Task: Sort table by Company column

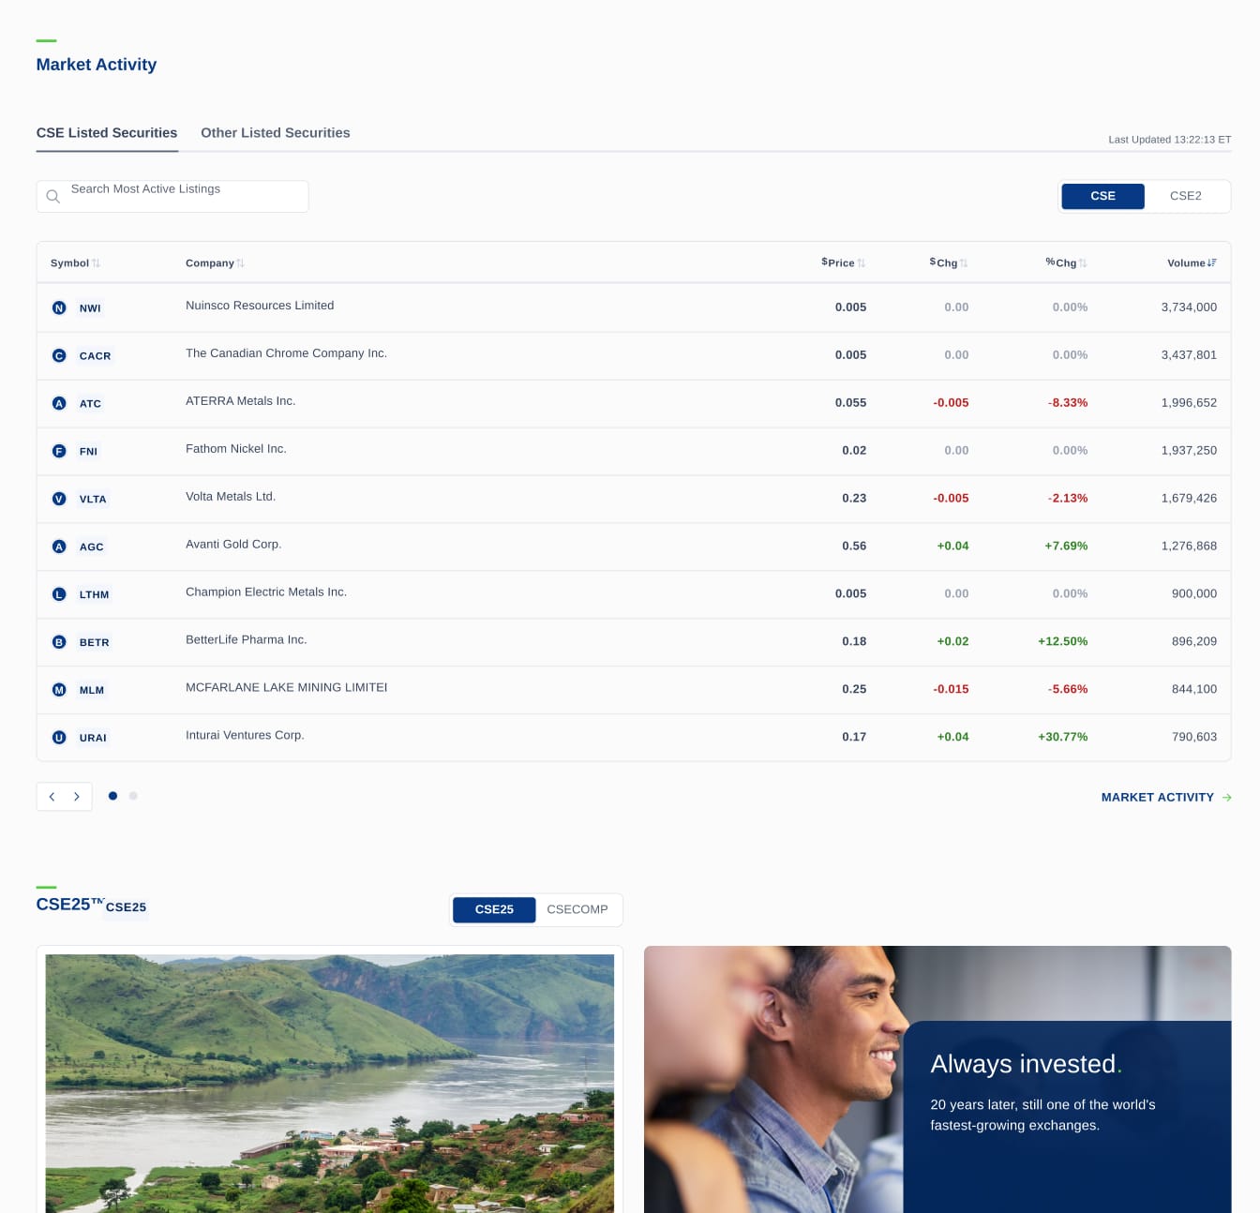Action: point(215,263)
